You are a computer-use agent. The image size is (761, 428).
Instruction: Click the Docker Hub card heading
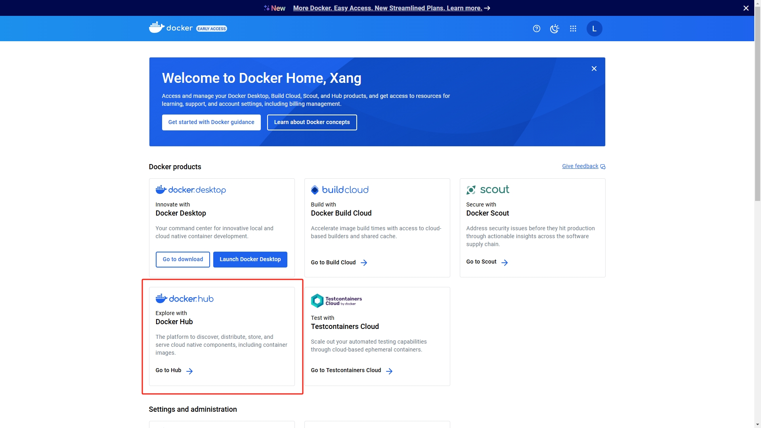(x=174, y=322)
